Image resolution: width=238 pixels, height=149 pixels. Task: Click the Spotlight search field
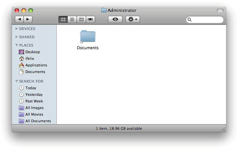(207, 20)
